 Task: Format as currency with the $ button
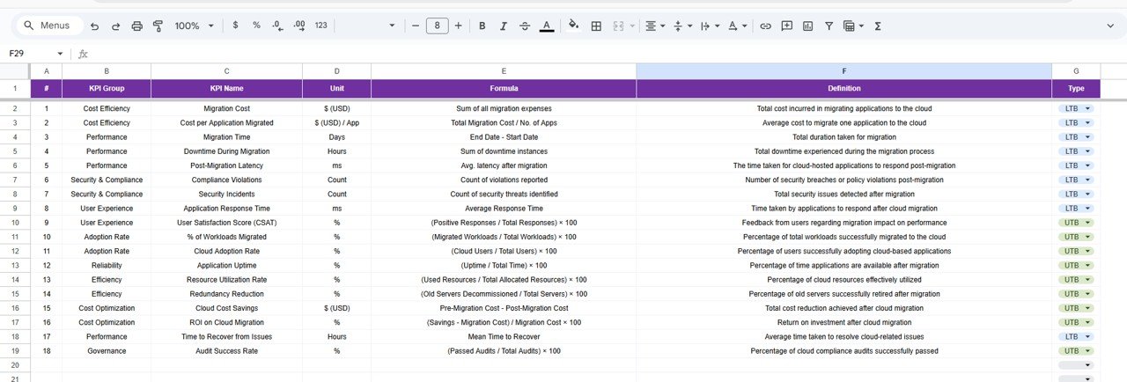pyautogui.click(x=235, y=26)
